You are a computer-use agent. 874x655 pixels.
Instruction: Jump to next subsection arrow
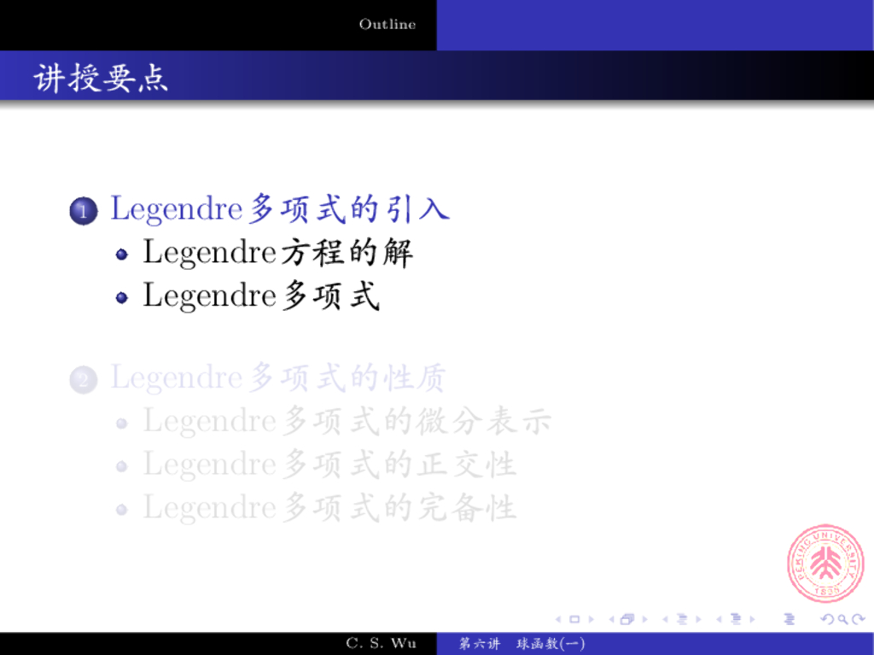pos(698,619)
